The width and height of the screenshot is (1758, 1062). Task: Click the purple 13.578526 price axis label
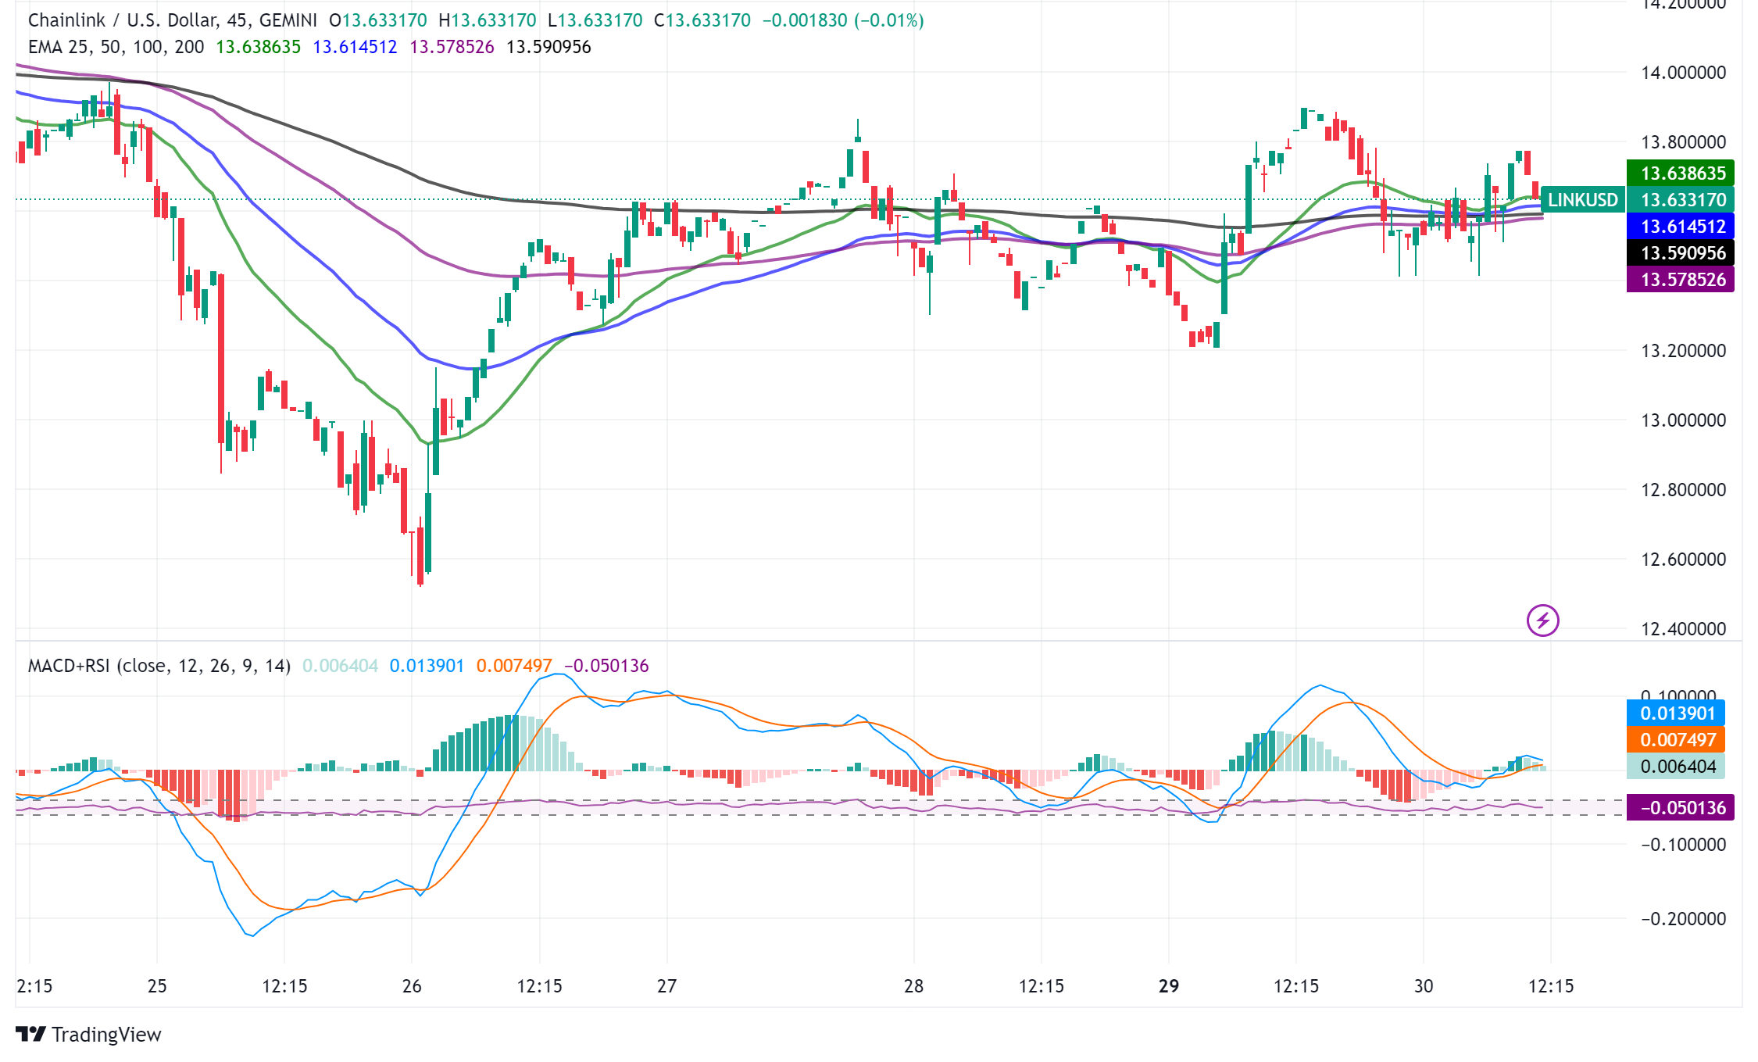coord(1681,280)
